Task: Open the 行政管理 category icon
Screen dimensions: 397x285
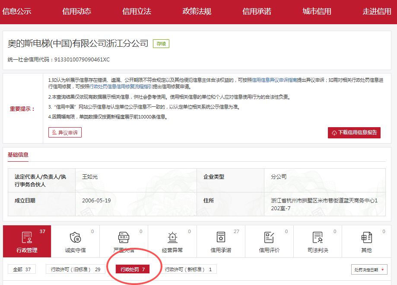Action: tap(27, 237)
